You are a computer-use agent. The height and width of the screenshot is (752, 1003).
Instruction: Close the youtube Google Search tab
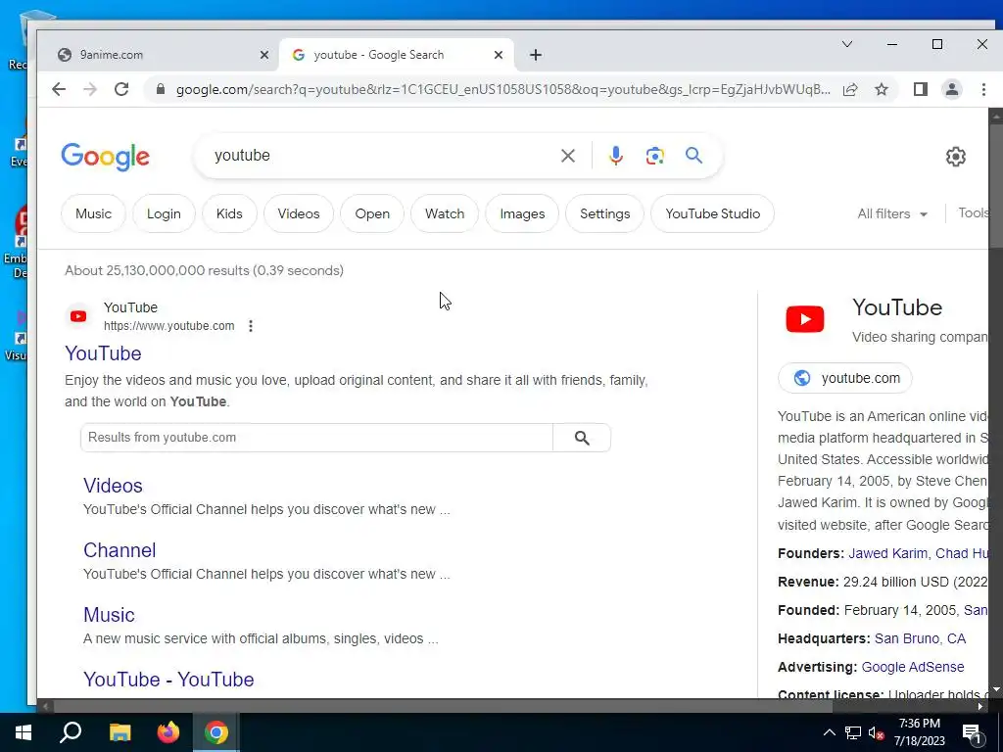pos(499,55)
